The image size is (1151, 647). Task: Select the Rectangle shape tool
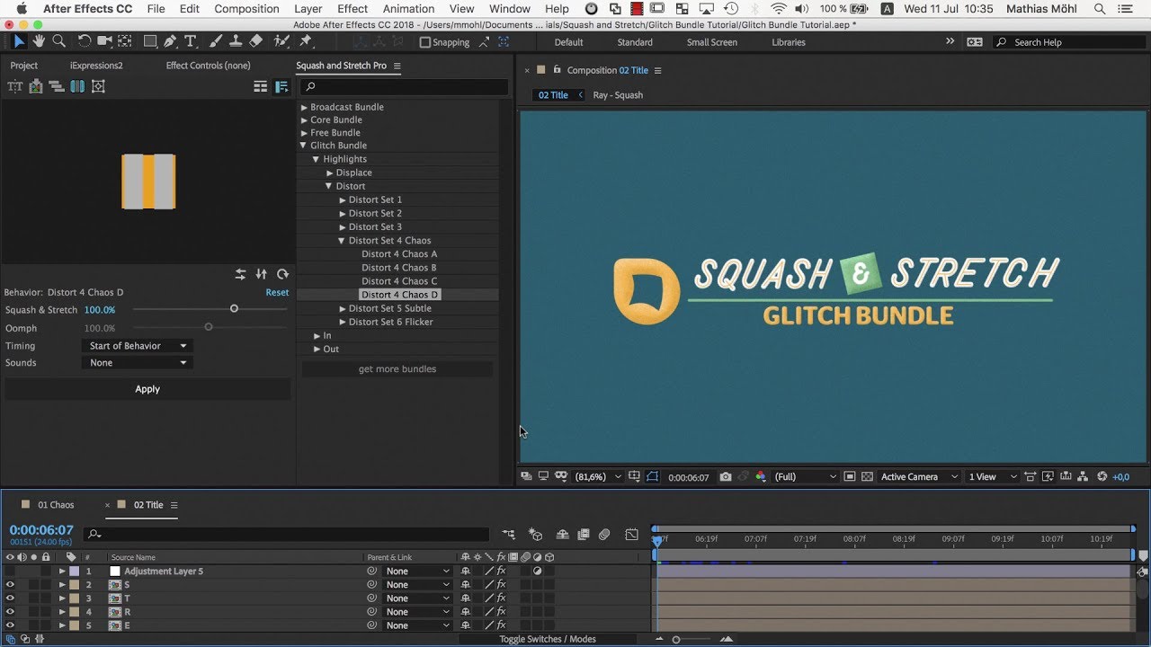point(150,41)
